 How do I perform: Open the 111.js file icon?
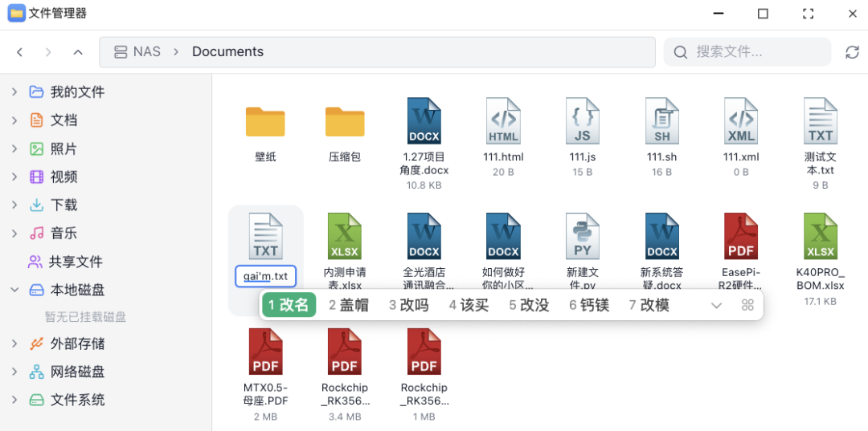click(582, 121)
